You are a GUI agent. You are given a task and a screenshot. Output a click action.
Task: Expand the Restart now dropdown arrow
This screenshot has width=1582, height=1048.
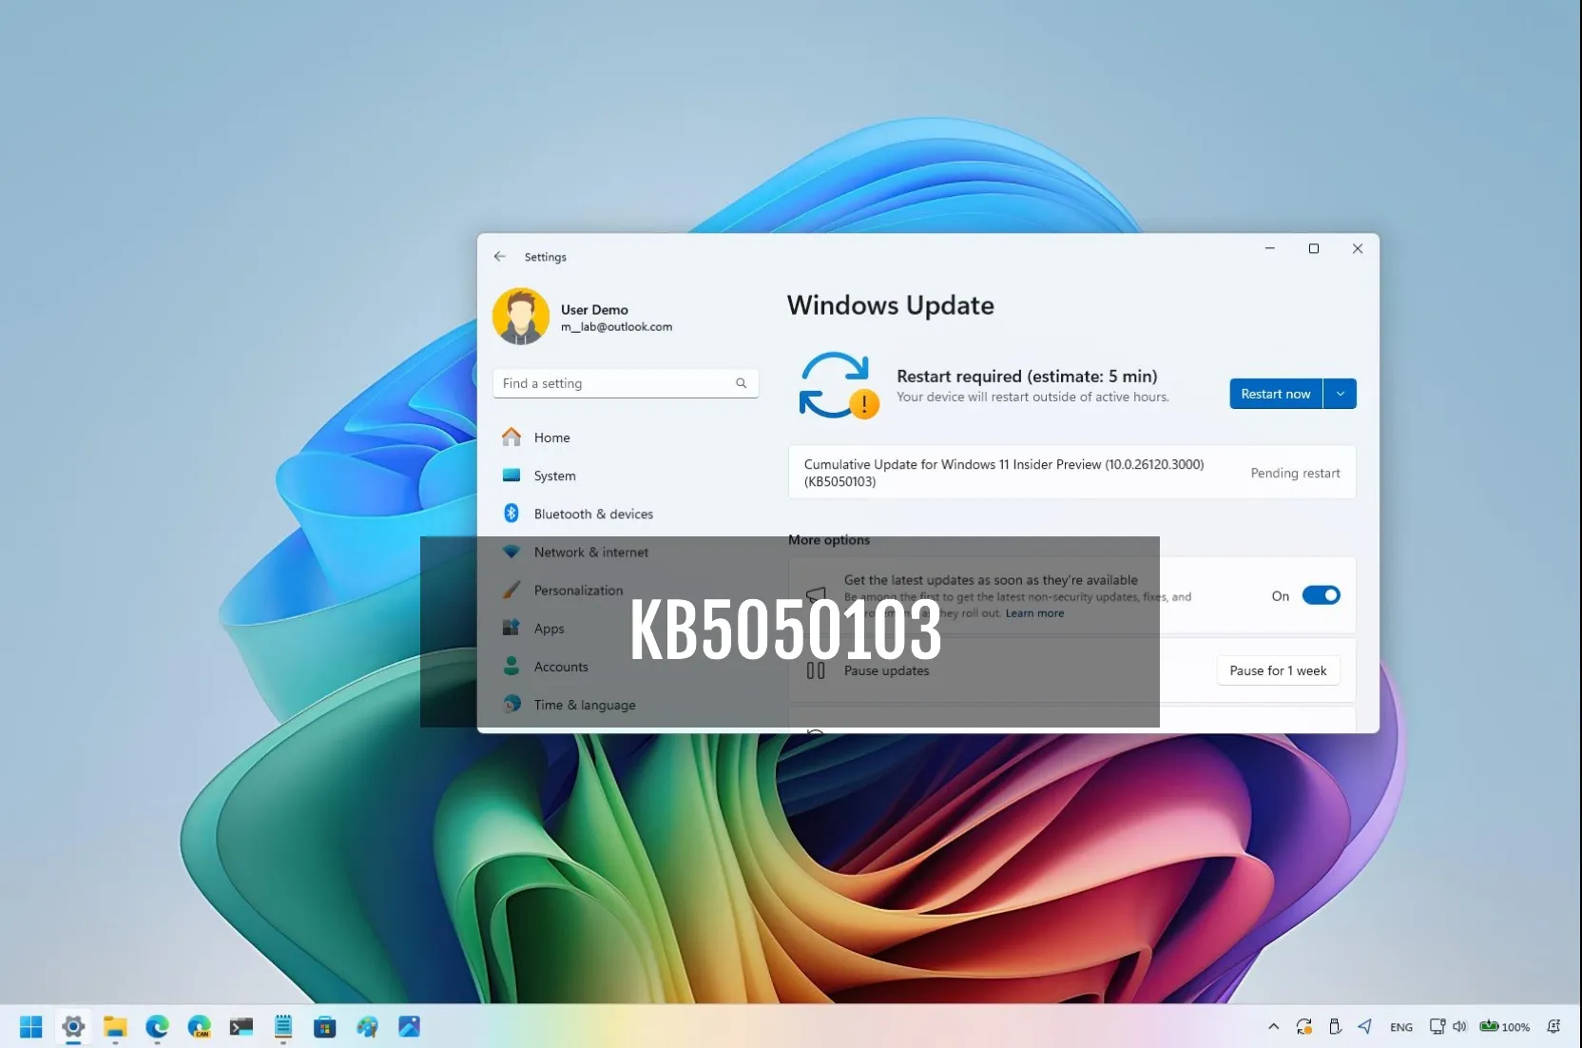pos(1341,393)
